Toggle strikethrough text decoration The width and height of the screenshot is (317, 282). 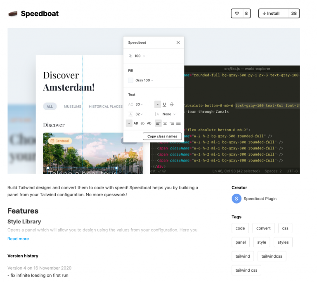coord(172,104)
